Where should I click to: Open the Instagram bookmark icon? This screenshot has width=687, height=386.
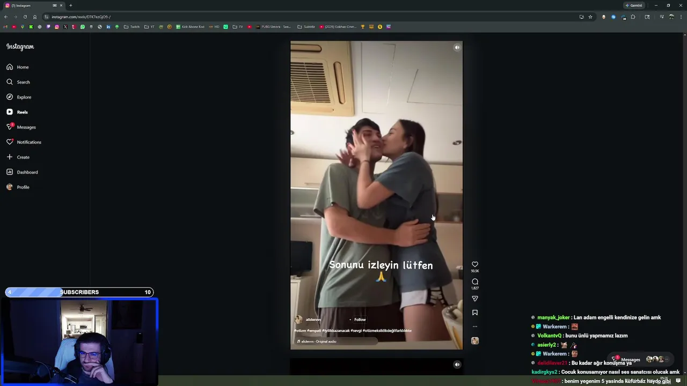coord(57,27)
